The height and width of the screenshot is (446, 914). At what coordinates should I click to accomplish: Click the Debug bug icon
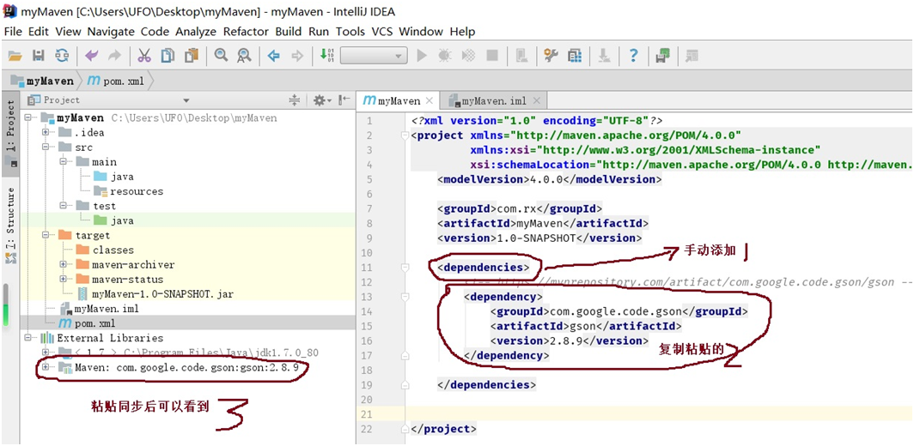[445, 56]
